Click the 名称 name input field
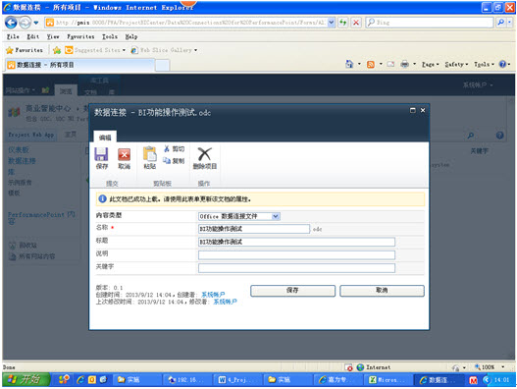This screenshot has width=517, height=389. click(254, 229)
